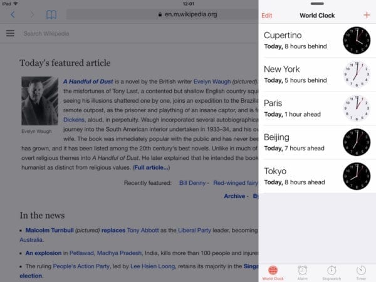Image resolution: width=376 pixels, height=282 pixels.
Task: Open the Safari bookmarks book icon
Action: (51, 14)
